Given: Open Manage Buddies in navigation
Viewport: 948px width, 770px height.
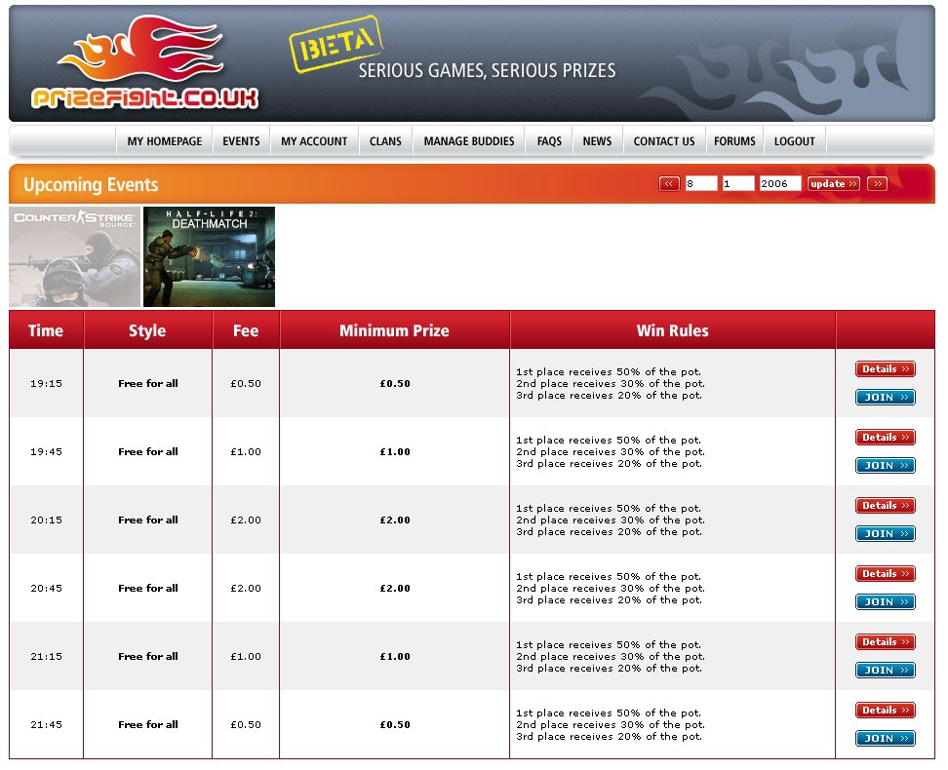Looking at the screenshot, I should click(469, 141).
